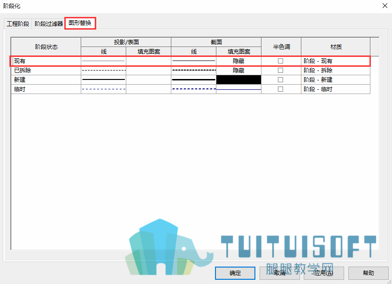Image resolution: width=392 pixels, height=284 pixels.
Task: Select the 已拆除 phase status cell
Action: (x=46, y=71)
